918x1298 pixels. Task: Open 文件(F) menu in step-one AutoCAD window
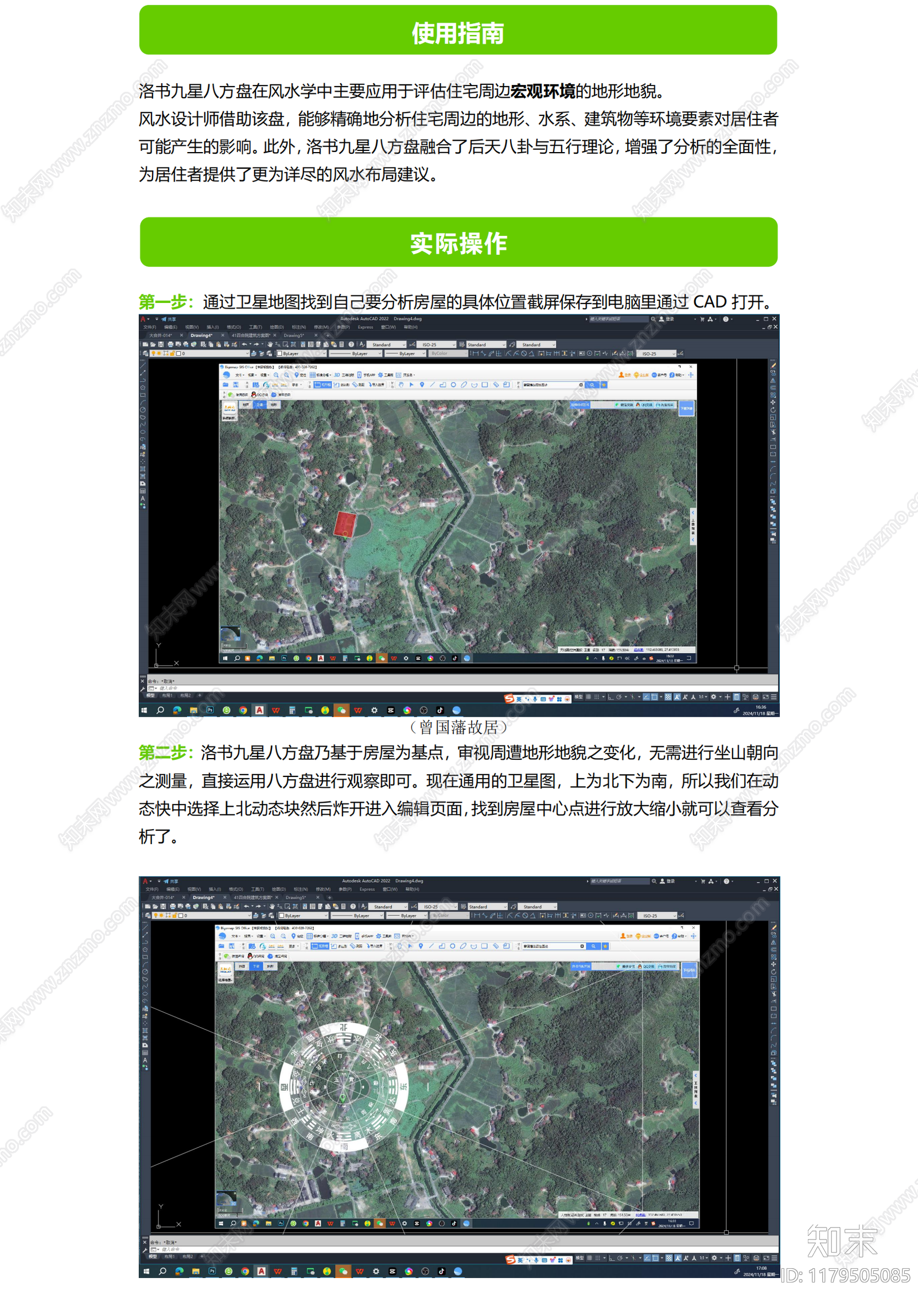[150, 327]
